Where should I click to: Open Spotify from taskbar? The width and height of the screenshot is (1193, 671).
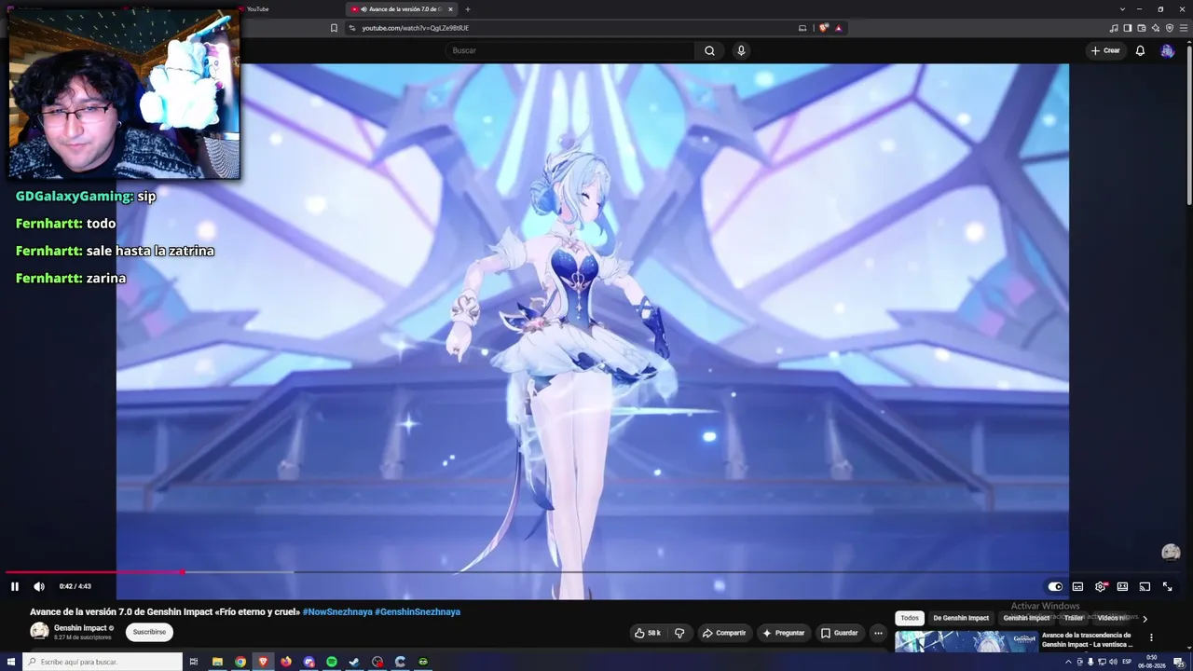pos(332,662)
